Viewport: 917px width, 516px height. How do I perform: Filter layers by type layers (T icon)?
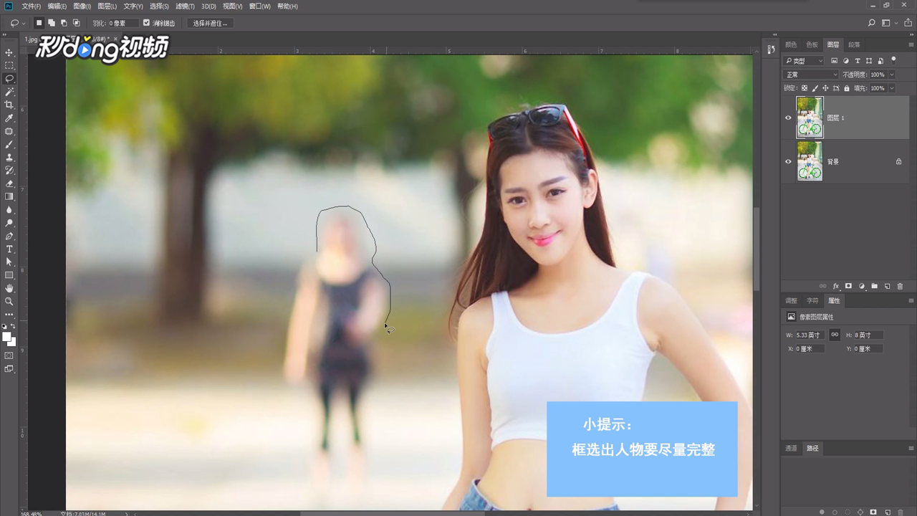point(857,61)
